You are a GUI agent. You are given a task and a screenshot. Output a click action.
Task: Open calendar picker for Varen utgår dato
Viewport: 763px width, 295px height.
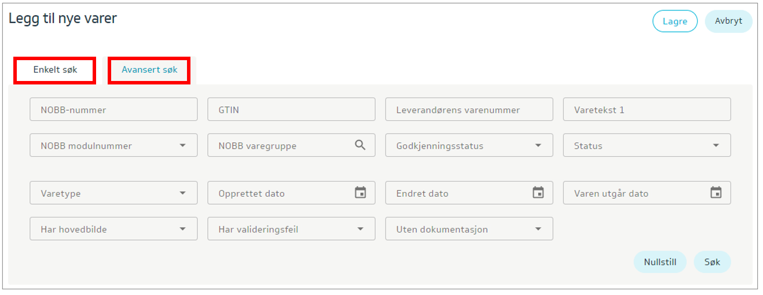coord(716,193)
